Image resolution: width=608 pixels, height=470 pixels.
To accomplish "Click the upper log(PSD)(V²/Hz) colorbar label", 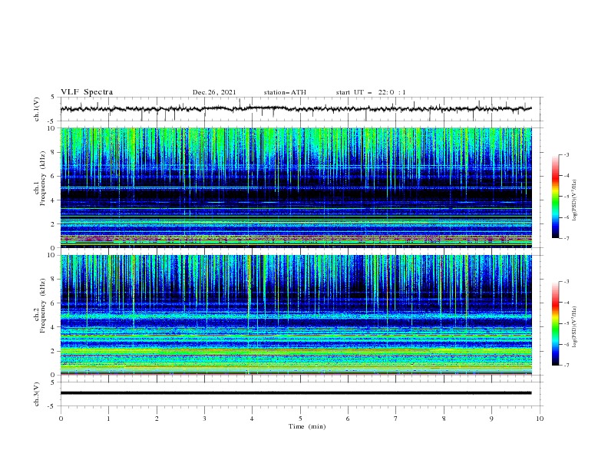I will coord(574,200).
